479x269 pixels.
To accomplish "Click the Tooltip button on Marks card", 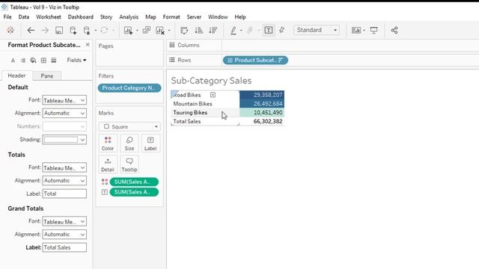I will click(129, 164).
